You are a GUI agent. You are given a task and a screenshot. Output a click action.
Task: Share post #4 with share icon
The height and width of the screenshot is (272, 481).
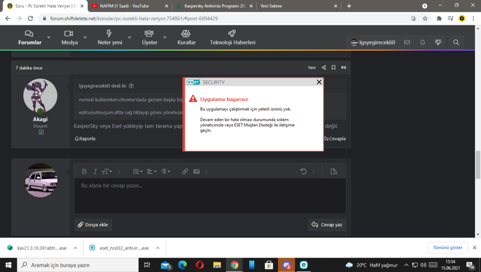(x=324, y=67)
